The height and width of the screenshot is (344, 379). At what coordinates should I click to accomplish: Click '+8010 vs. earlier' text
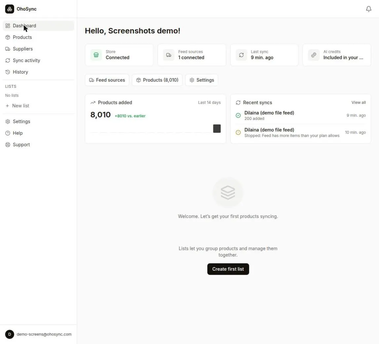pos(130,116)
